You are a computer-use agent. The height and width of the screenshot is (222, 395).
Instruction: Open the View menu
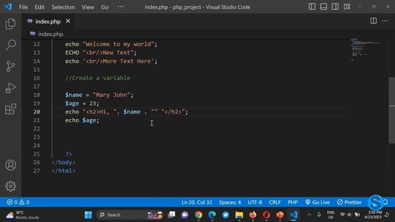[x=88, y=7]
